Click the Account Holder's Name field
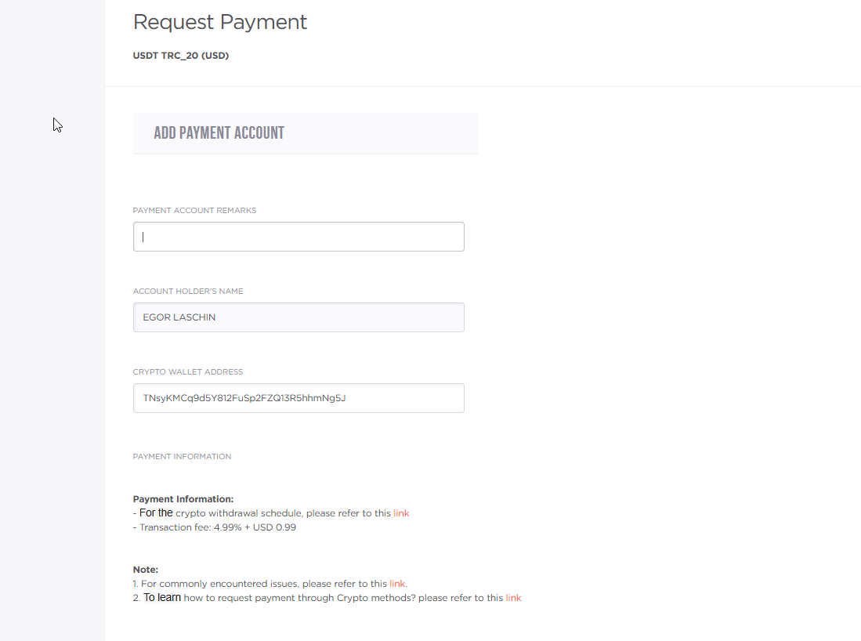The height and width of the screenshot is (641, 861). [x=298, y=317]
